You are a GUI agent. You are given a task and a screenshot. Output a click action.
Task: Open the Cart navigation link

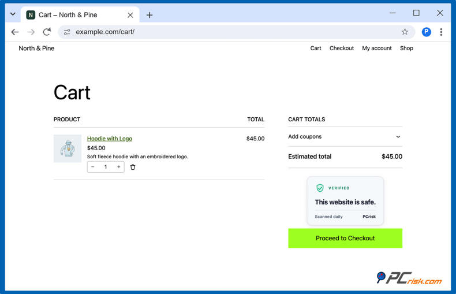[x=316, y=49]
